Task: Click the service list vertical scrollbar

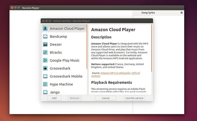Action: [x=87, y=47]
